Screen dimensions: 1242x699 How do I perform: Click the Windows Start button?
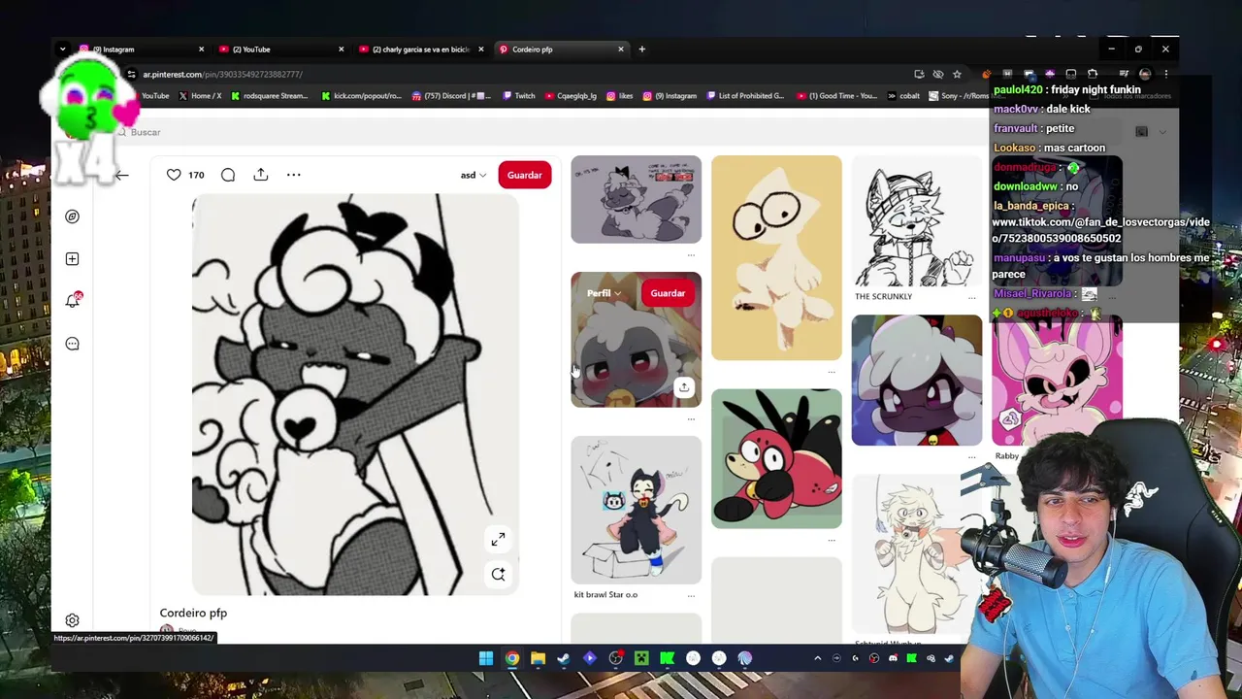tap(486, 658)
